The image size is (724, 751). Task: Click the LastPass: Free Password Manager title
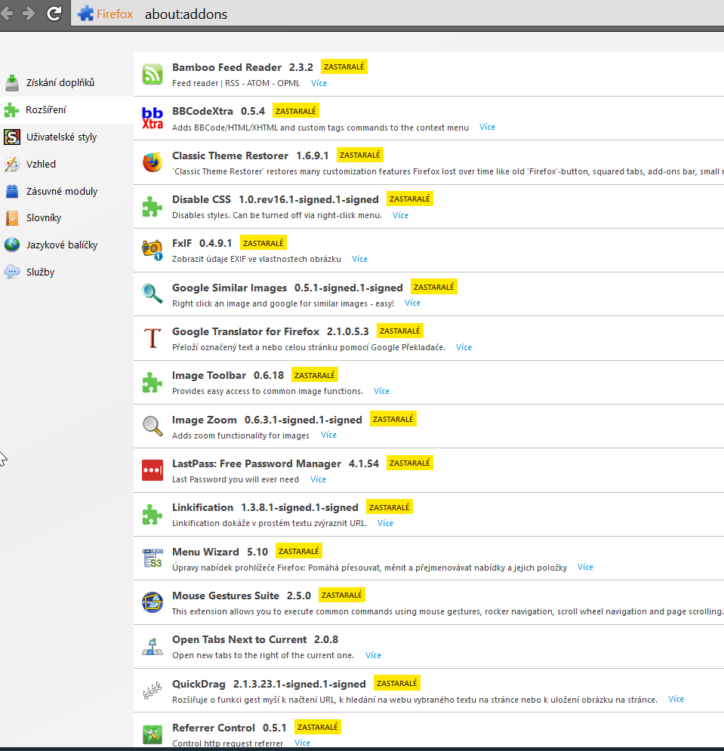pyautogui.click(x=257, y=463)
